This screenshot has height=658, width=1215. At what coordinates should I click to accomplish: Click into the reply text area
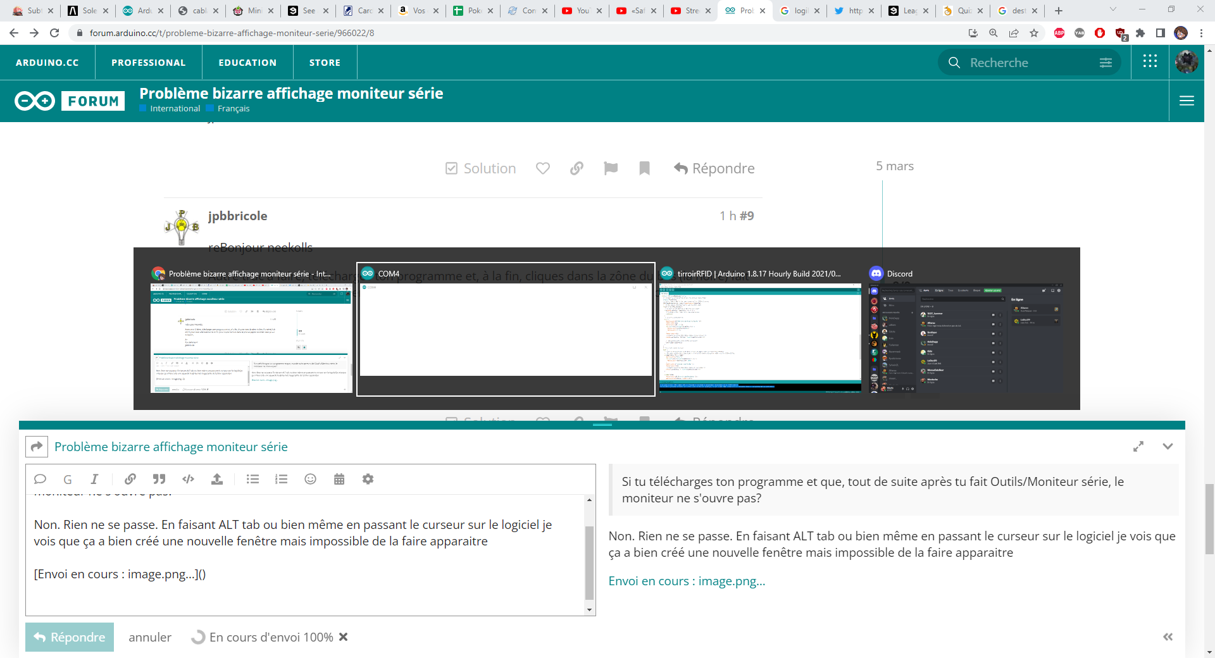[x=306, y=554]
